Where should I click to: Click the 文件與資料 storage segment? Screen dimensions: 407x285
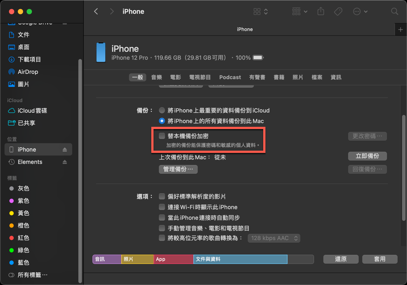240,259
